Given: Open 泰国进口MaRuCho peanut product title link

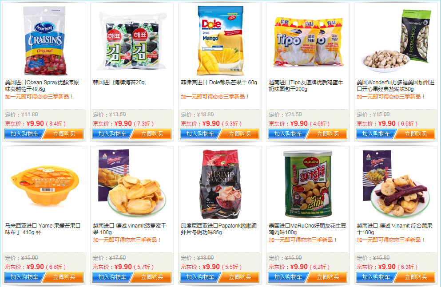Looking at the screenshot, I should pos(307,229).
